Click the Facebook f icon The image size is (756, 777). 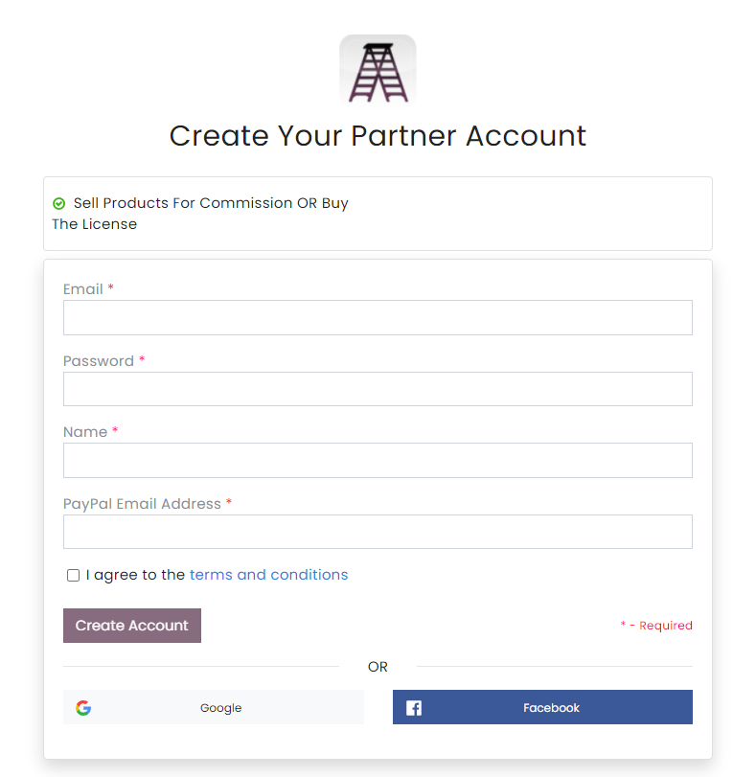[413, 707]
